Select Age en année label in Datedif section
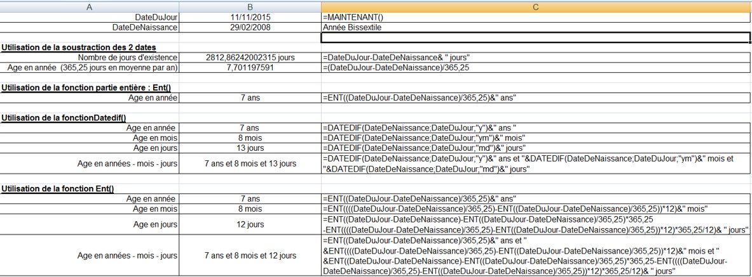This screenshot has width=752, height=277. pyautogui.click(x=89, y=128)
